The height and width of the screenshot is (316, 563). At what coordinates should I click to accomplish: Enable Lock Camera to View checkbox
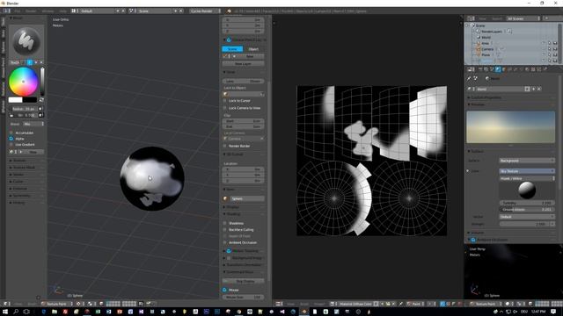tap(225, 108)
